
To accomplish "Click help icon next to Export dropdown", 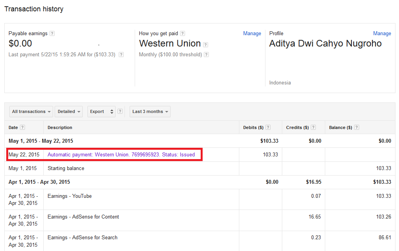I will (x=120, y=111).
